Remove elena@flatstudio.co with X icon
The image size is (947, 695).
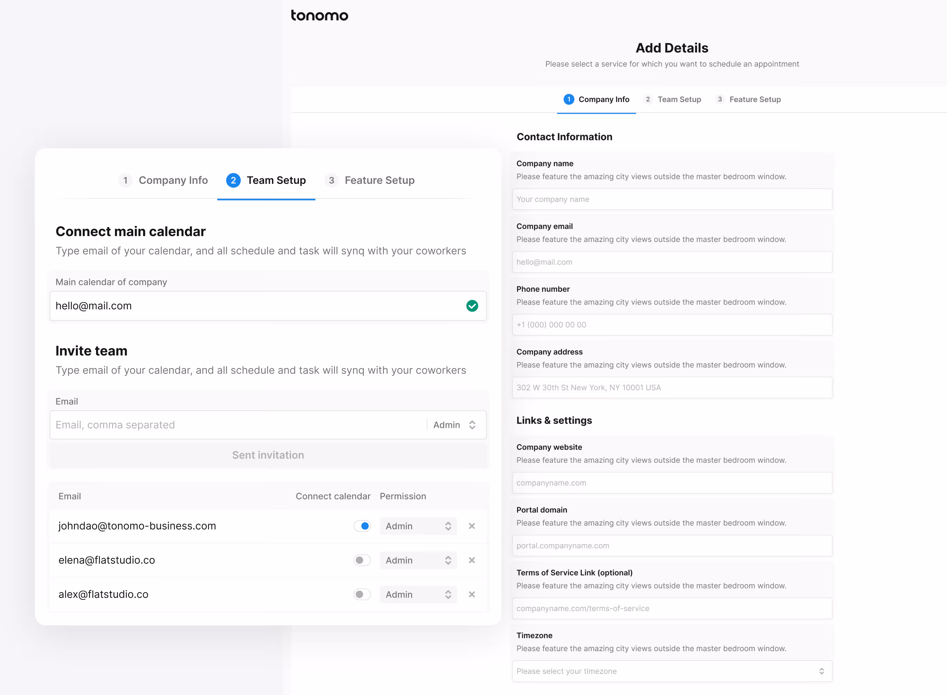(472, 560)
